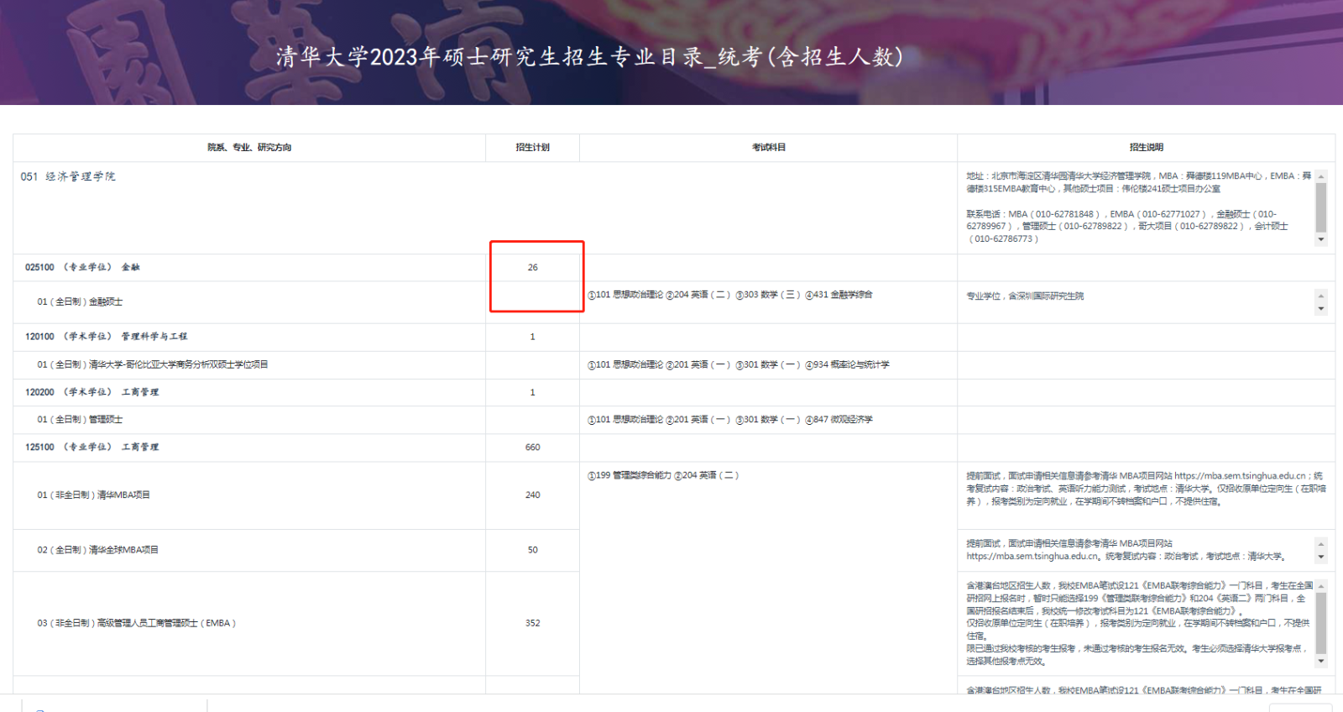Viewport: 1343px width, 712px height.
Task: Click scrollbar thumb in the 地址 notes cell
Action: tap(1321, 207)
